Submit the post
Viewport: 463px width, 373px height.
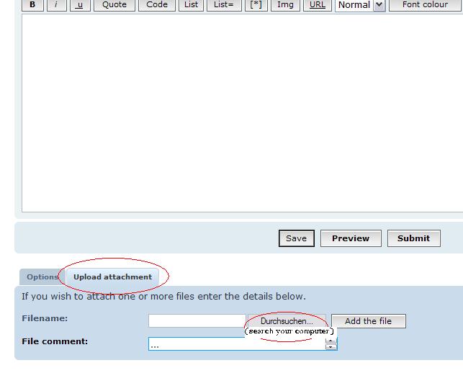414,238
